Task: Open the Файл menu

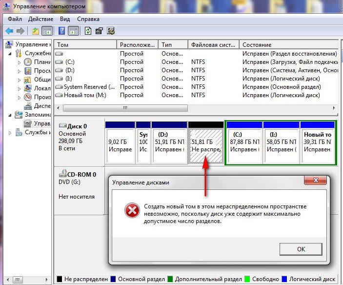Action: coord(15,19)
